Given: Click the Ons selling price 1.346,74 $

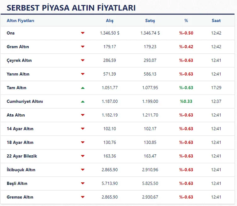Looking at the screenshot, I should click(x=150, y=33).
